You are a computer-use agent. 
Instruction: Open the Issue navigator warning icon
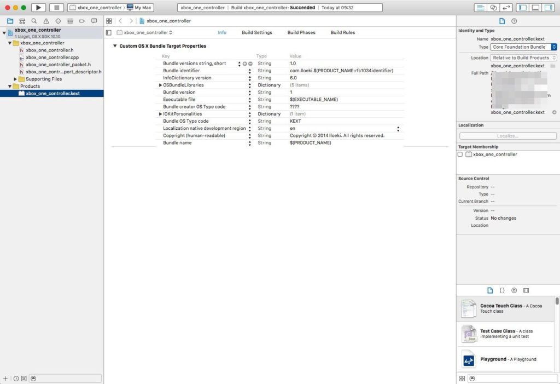coord(46,21)
